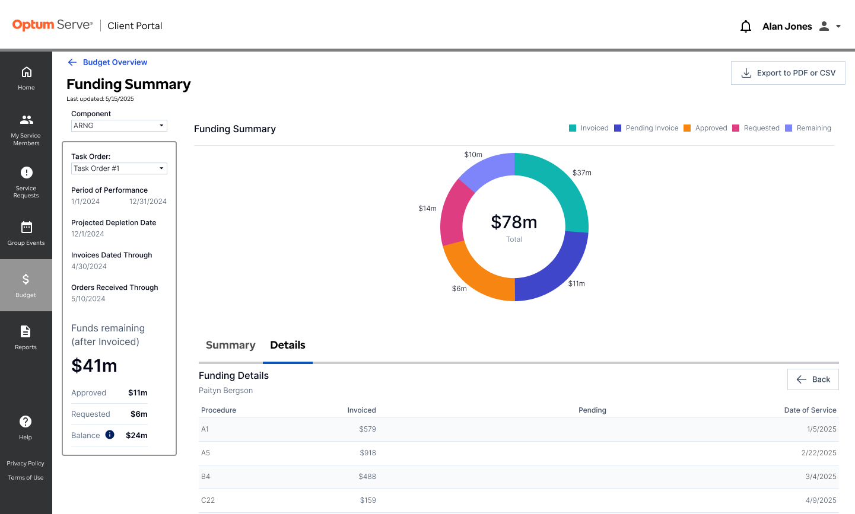The image size is (855, 514).
Task: Switch to the Details tab
Action: [x=288, y=345]
